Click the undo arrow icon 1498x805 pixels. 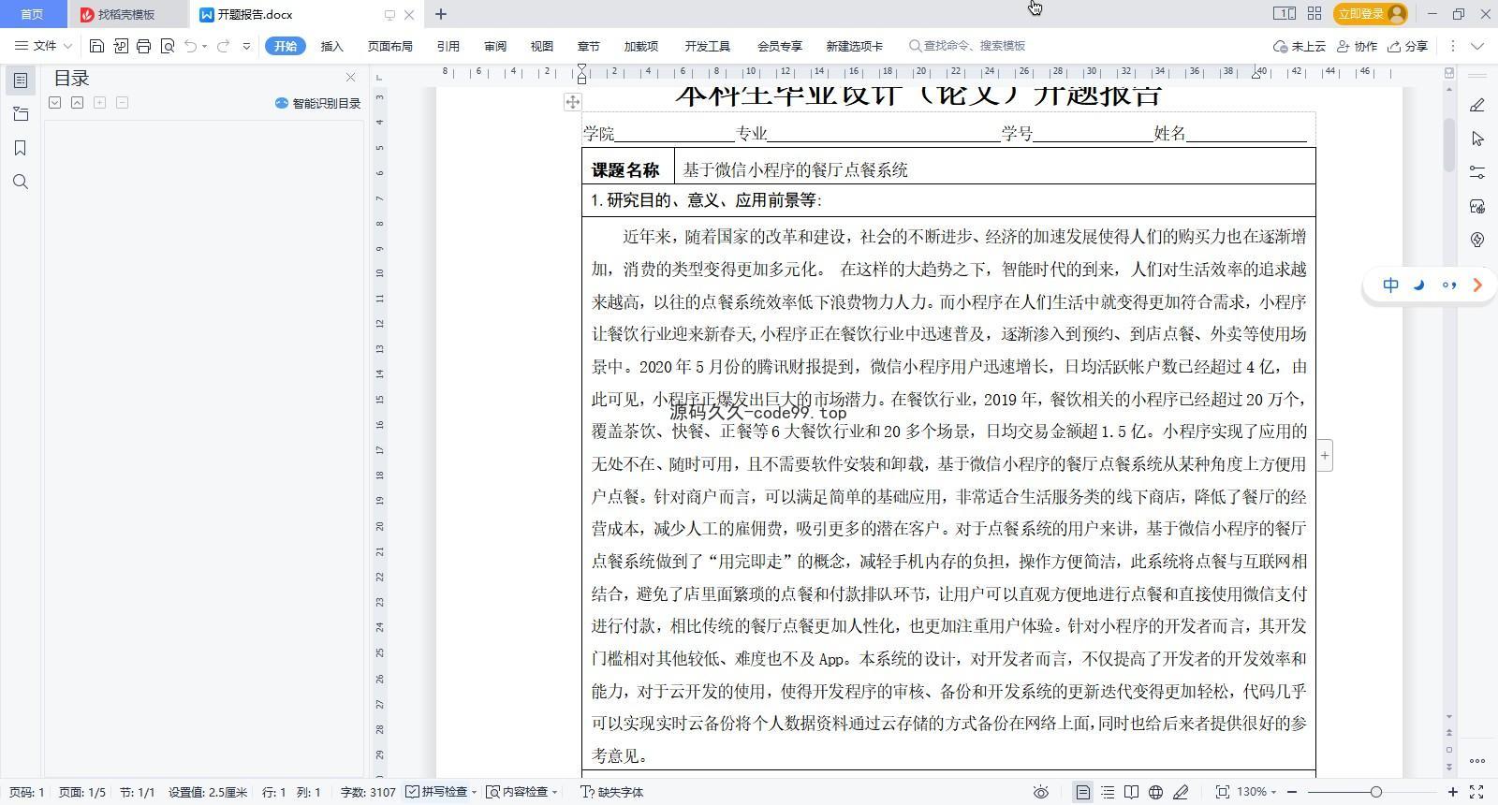[x=190, y=46]
